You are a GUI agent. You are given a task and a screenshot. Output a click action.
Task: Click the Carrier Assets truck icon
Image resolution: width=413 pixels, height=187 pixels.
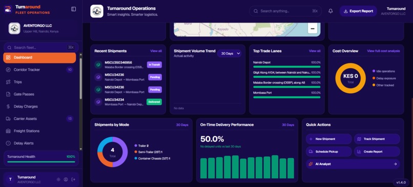click(8, 119)
